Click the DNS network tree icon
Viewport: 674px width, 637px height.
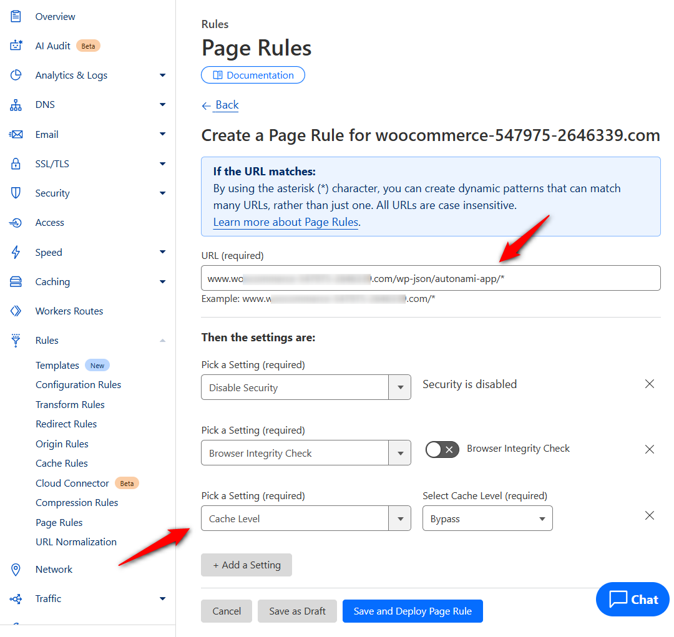tap(16, 104)
